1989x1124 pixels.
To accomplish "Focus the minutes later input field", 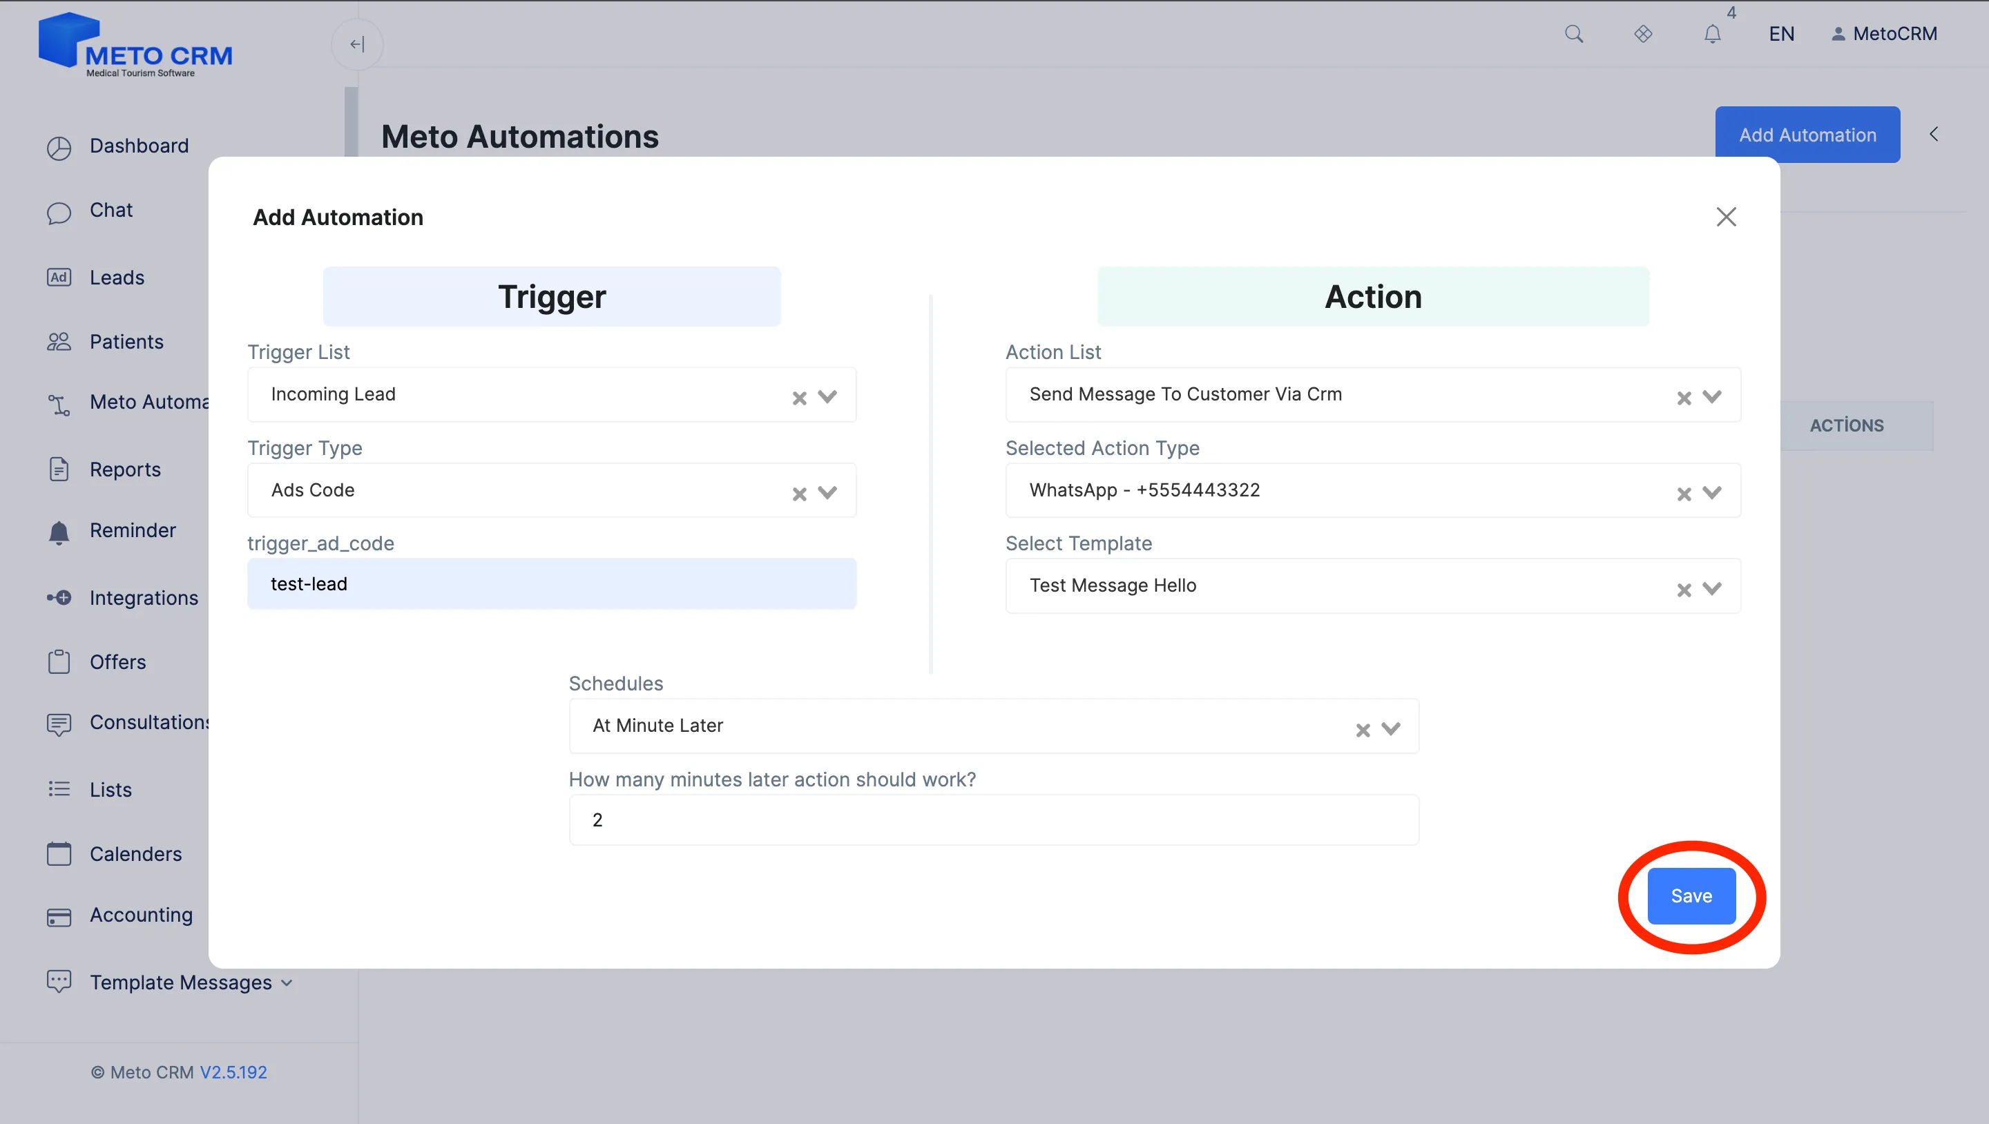I will coord(994,820).
